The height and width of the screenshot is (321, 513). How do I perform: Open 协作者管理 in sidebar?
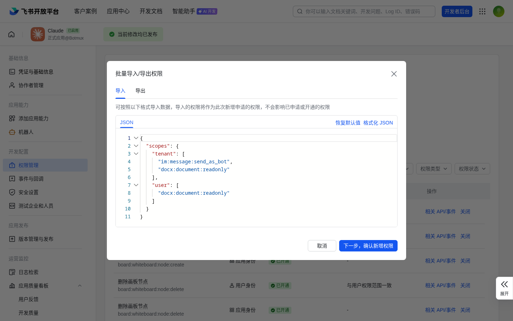point(45,85)
